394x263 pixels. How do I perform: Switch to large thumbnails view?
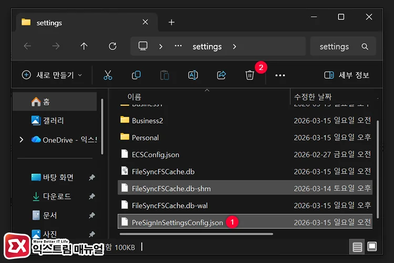372,246
